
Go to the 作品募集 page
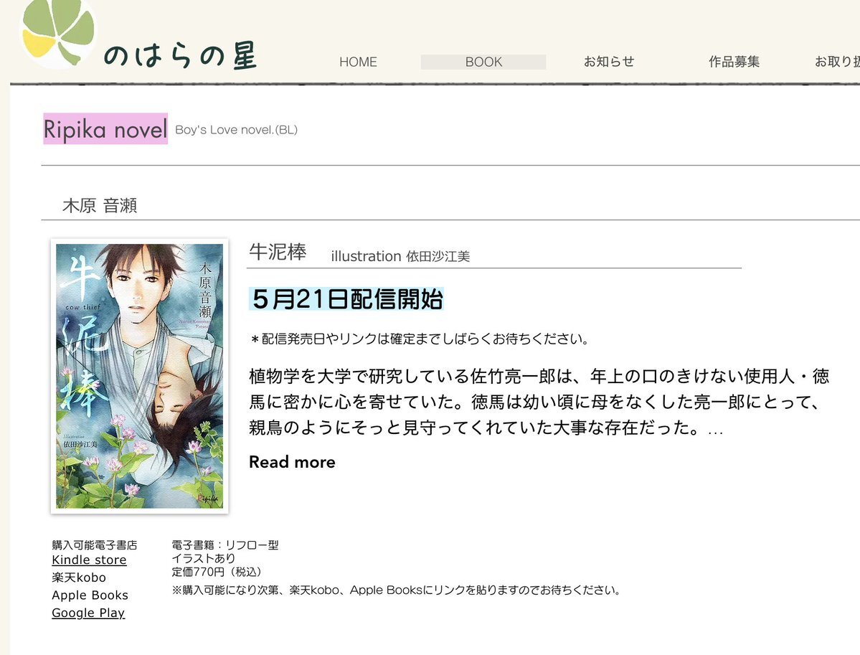(734, 62)
